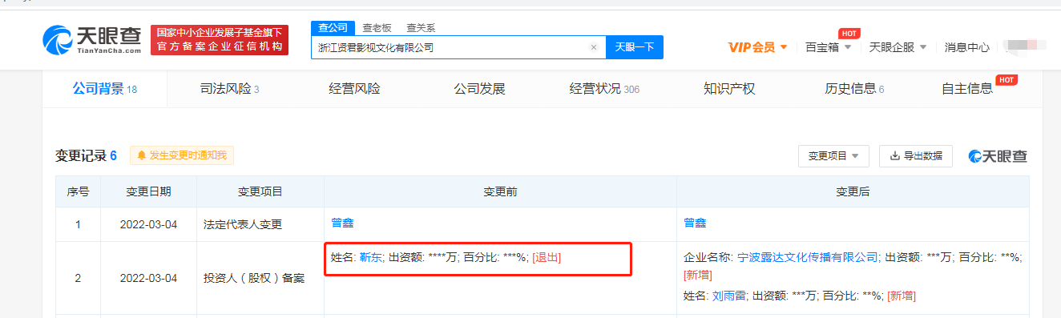Open the 曾鑫 link in 变更后 column
The image size is (1061, 318).
pos(696,223)
